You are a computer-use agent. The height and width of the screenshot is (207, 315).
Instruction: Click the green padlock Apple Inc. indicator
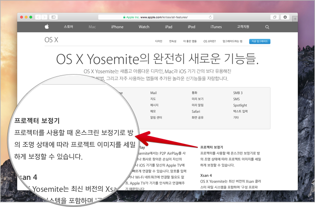coord(131,17)
